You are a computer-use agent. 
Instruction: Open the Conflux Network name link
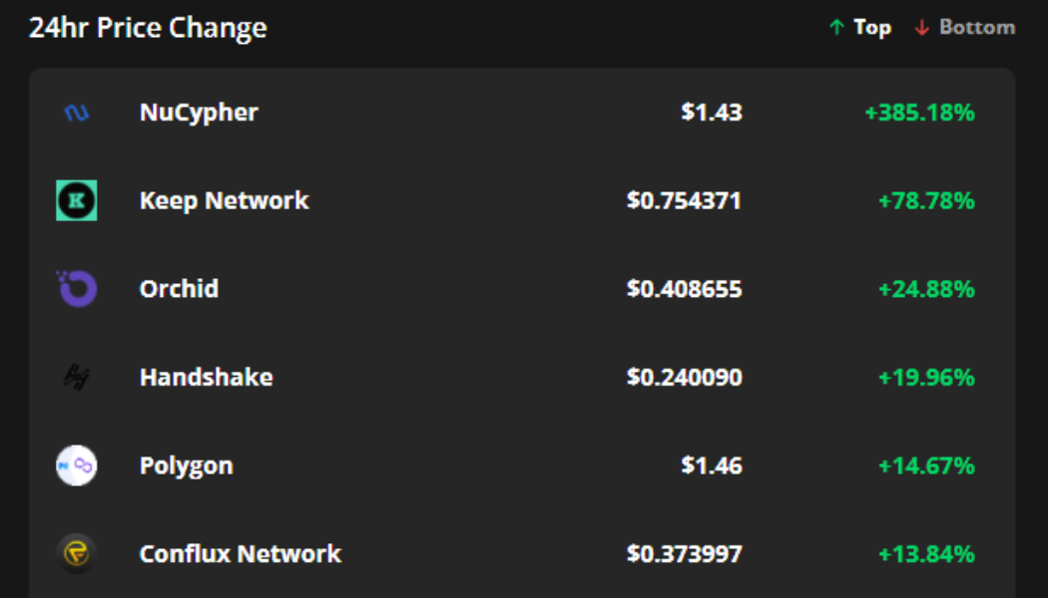pyautogui.click(x=241, y=553)
